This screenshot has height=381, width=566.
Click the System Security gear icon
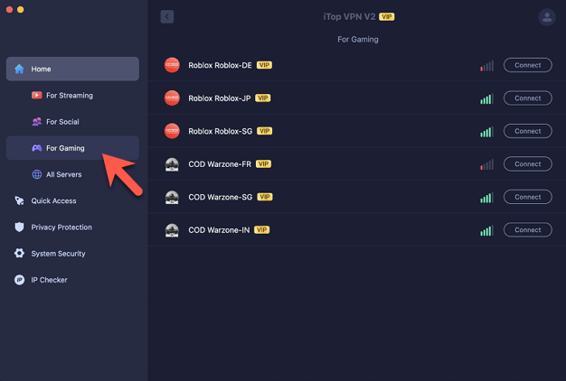click(19, 254)
